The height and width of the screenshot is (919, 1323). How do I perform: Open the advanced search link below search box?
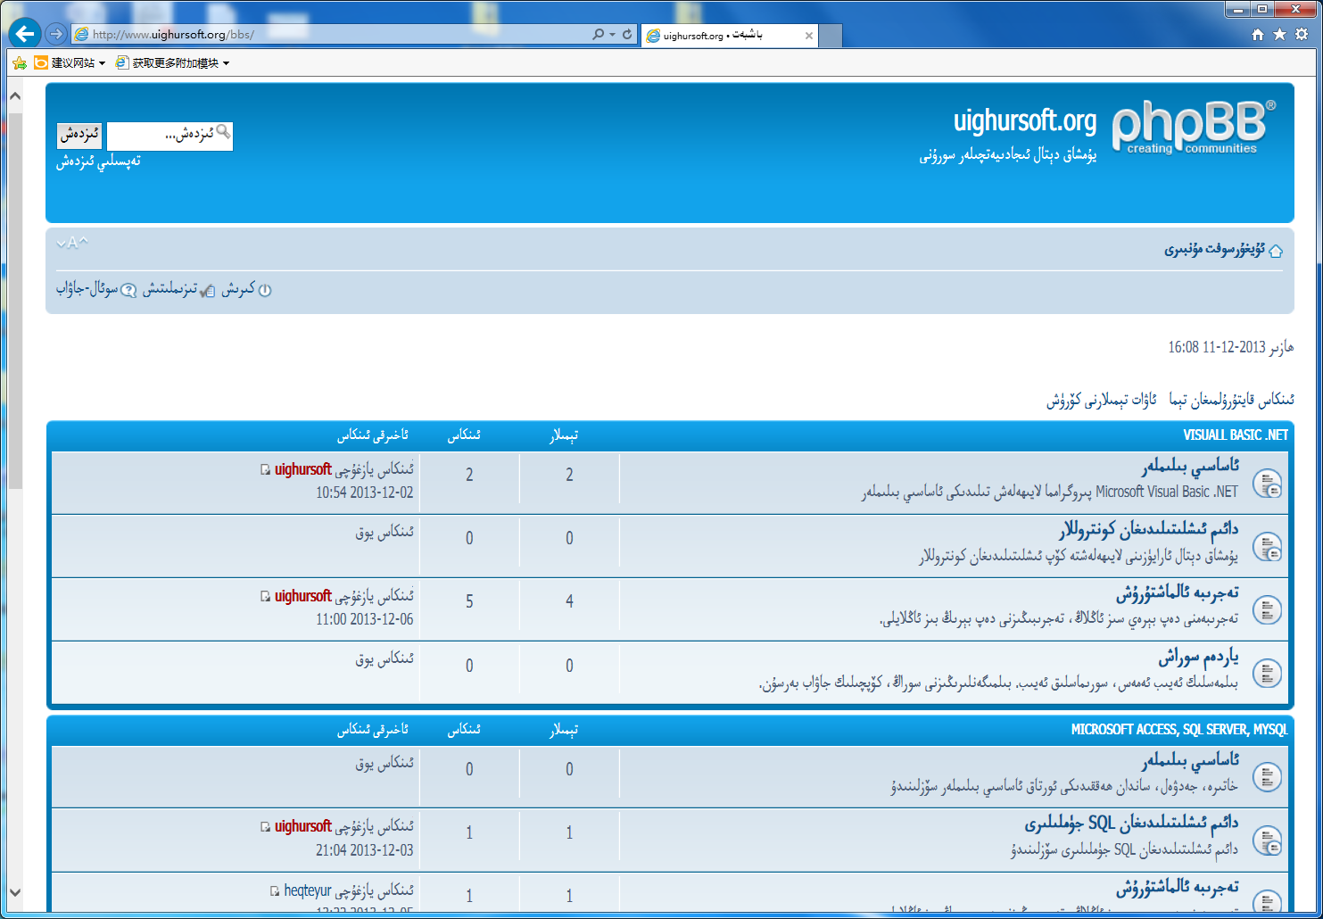click(x=98, y=161)
